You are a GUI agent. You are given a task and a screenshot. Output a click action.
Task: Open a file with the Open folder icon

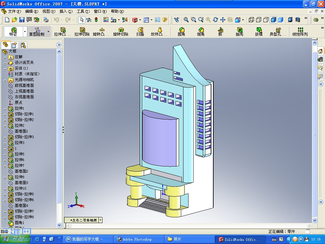coord(14,20)
